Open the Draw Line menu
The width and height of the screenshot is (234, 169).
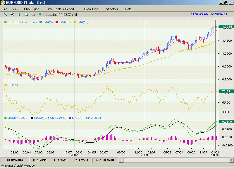91,9
